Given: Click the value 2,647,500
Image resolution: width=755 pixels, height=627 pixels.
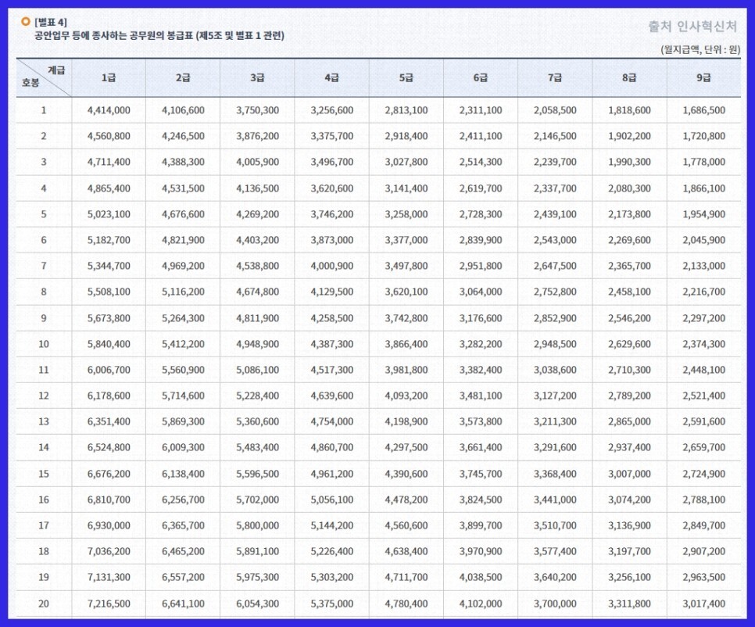Looking at the screenshot, I should click(x=555, y=266).
